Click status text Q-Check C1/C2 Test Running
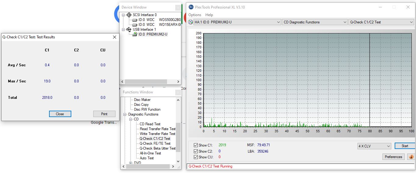 (210, 166)
